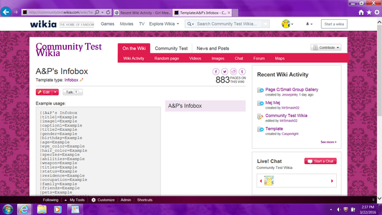Open Customize gear in bottom toolbar
382x215 pixels.
tap(94, 200)
